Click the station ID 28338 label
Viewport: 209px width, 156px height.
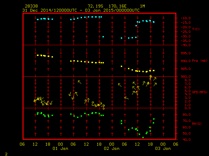(31, 6)
